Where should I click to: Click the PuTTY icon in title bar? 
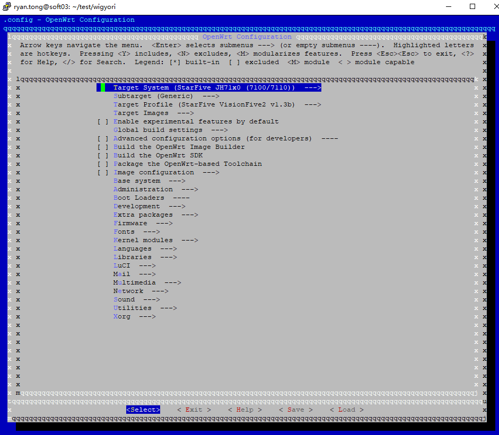coord(7,6)
